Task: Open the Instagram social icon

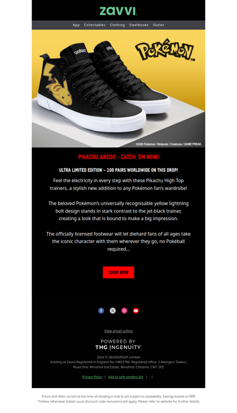Action: [x=124, y=310]
